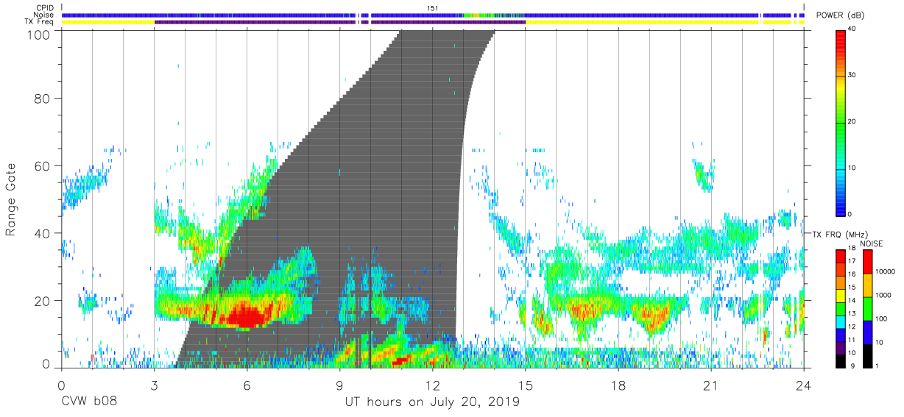Click the 18 tick on UT hours axis
This screenshot has width=904, height=417.
click(618, 385)
